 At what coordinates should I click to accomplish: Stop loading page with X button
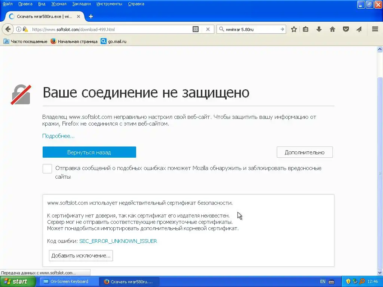[x=208, y=29]
